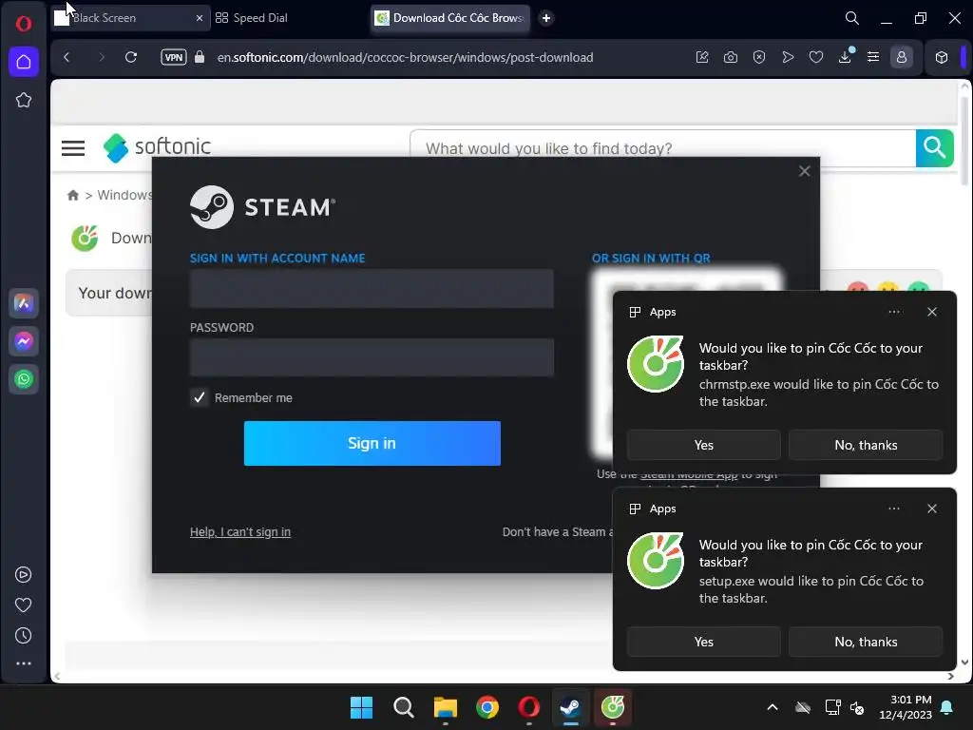
Task: Click Yes on setup.exe pin prompt
Action: (704, 642)
